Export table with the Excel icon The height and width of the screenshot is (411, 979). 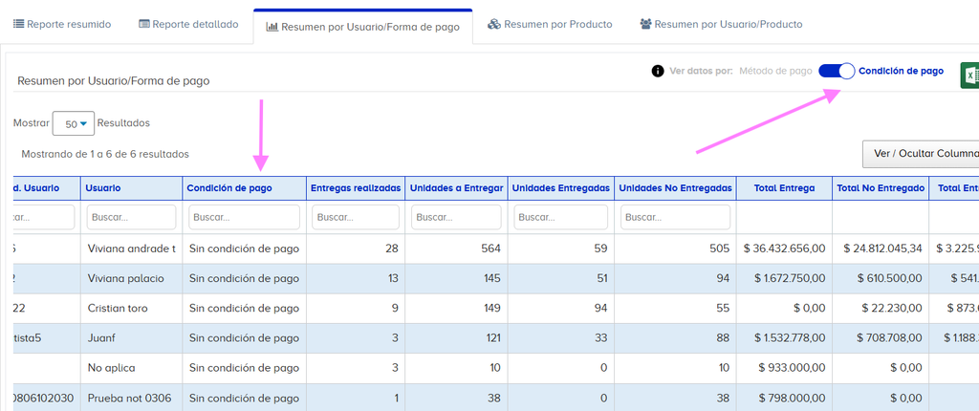(969, 76)
